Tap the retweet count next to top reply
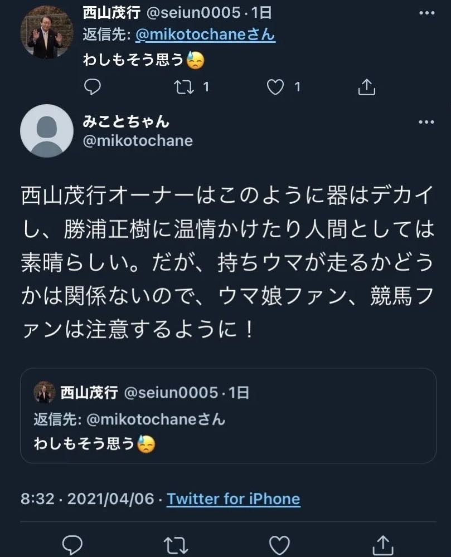This screenshot has height=557, width=451. 206,87
